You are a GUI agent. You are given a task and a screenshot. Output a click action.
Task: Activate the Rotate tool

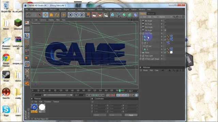coord(57,15)
